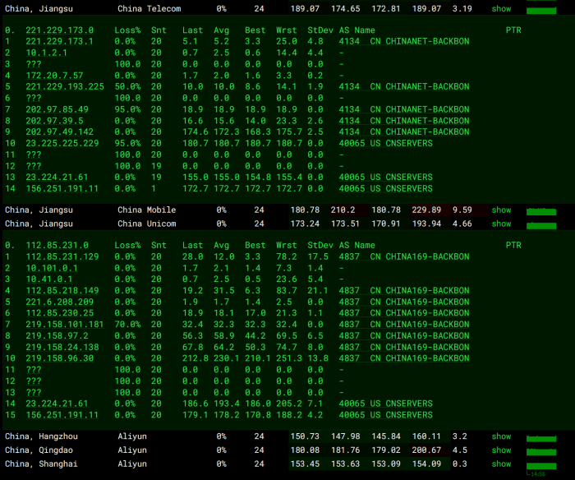Open IP 112.85.218.149 hop link
The height and width of the screenshot is (480, 575).
(62, 291)
